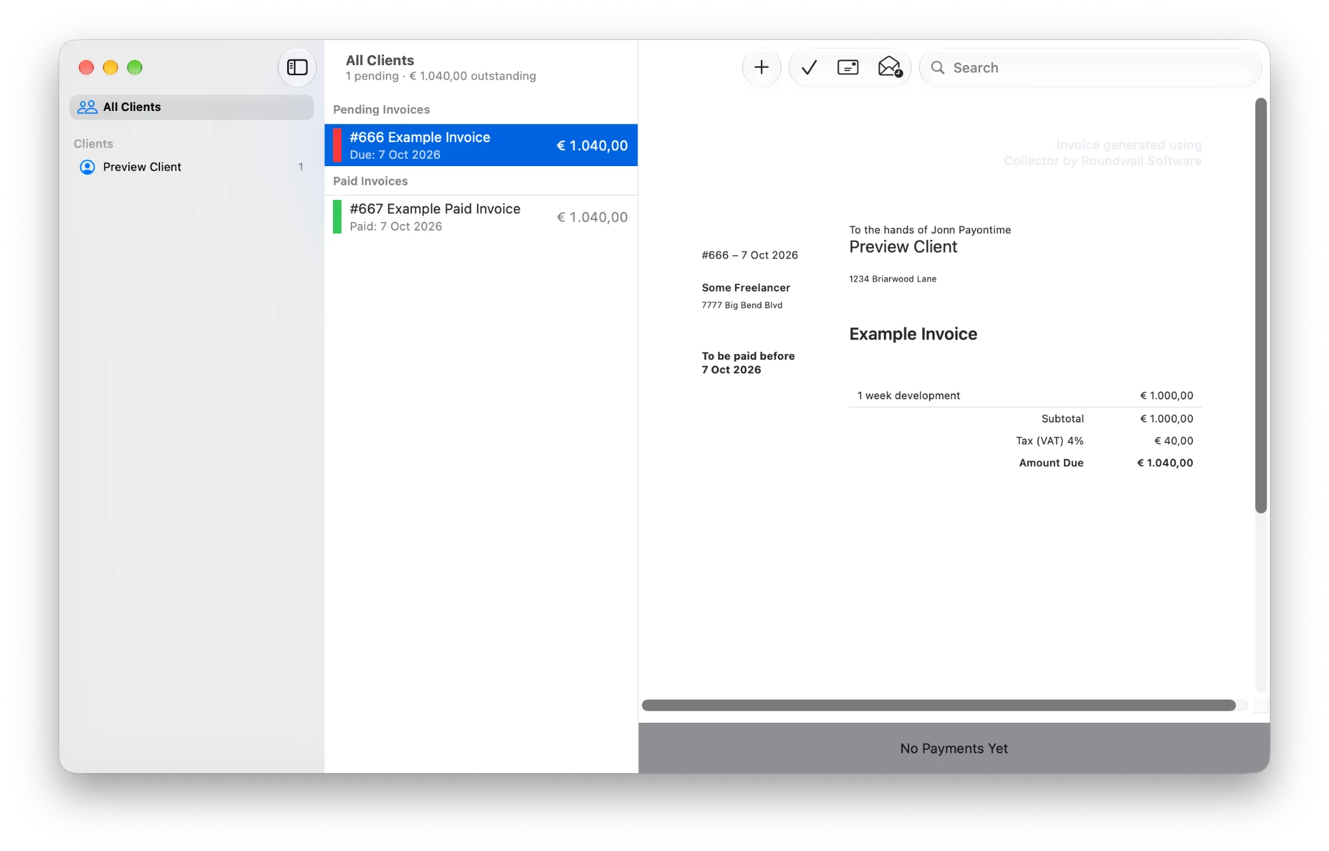Click '1234 Briarwood Lane' address
Viewport: 1329px width, 851px height.
tap(892, 279)
